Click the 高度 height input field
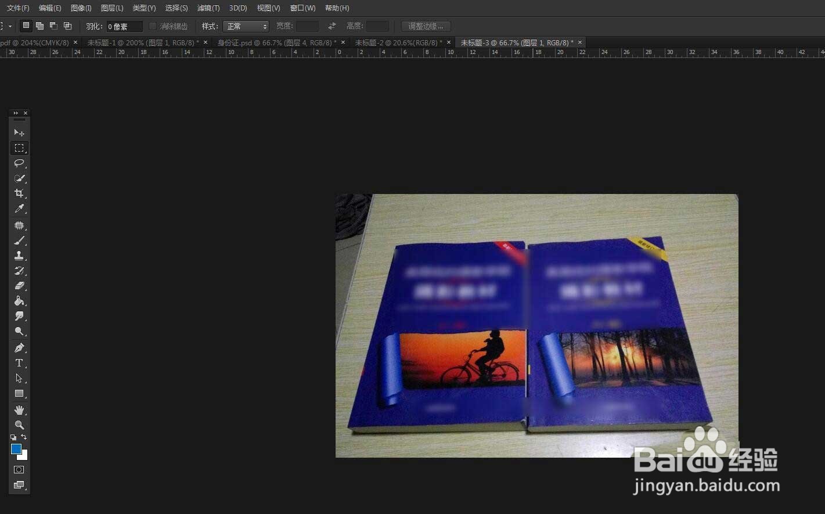This screenshot has height=514, width=825. pos(377,26)
